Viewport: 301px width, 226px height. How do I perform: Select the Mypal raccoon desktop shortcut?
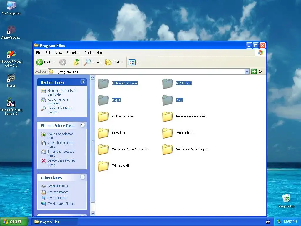click(x=11, y=78)
